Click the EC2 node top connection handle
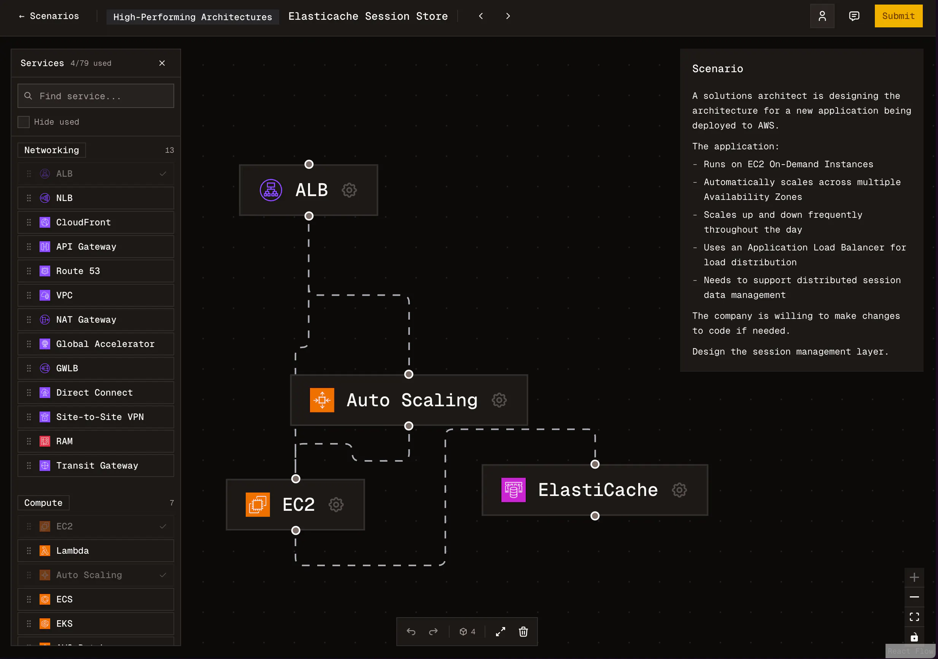Viewport: 938px width, 659px height. (296, 479)
